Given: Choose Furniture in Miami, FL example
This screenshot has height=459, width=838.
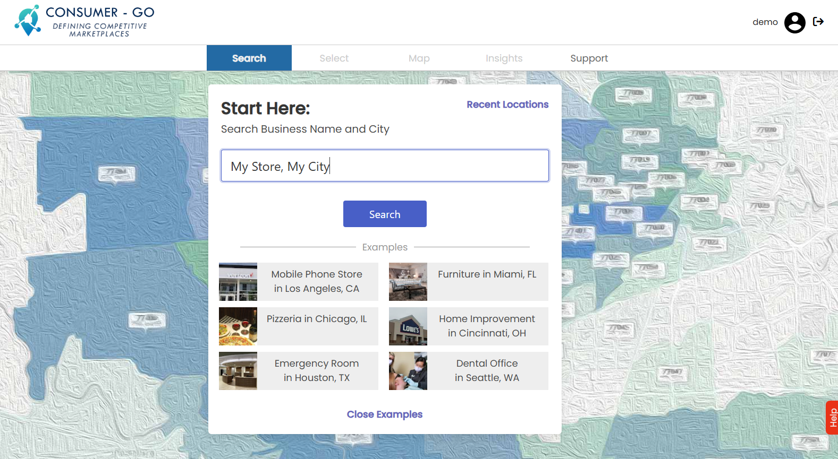Looking at the screenshot, I should (x=469, y=282).
